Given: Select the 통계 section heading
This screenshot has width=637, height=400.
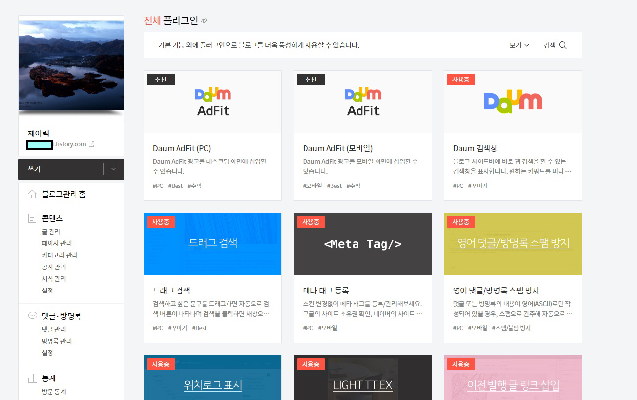Looking at the screenshot, I should click(49, 378).
